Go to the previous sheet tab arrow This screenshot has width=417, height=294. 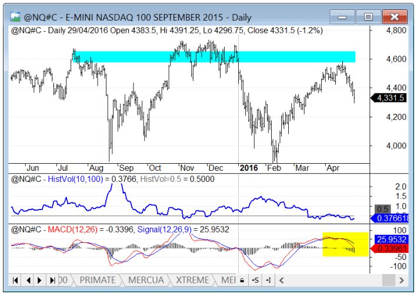28,280
